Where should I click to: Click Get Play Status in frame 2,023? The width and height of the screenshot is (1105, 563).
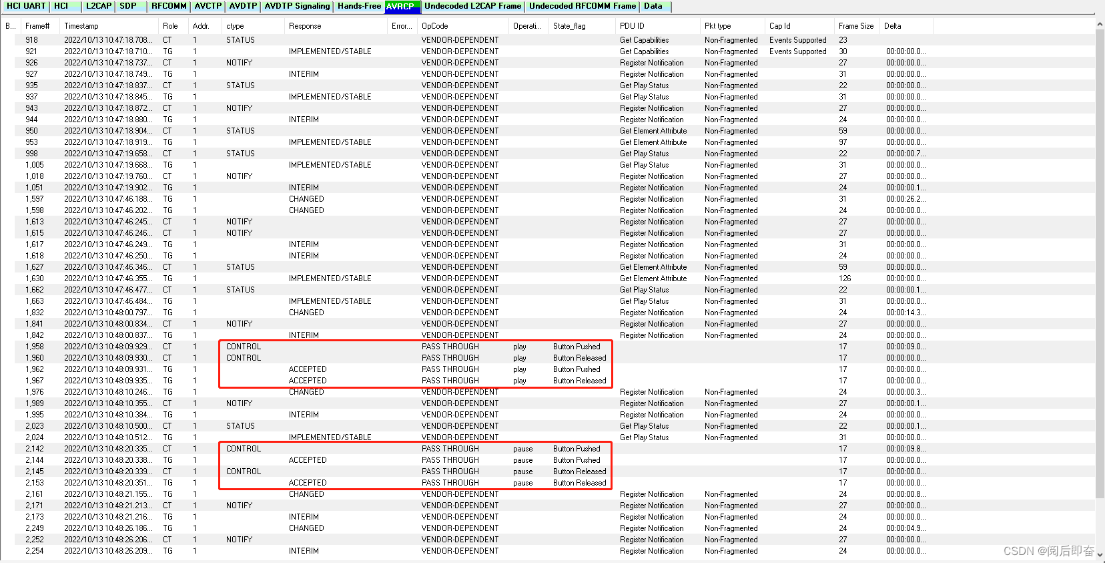644,426
